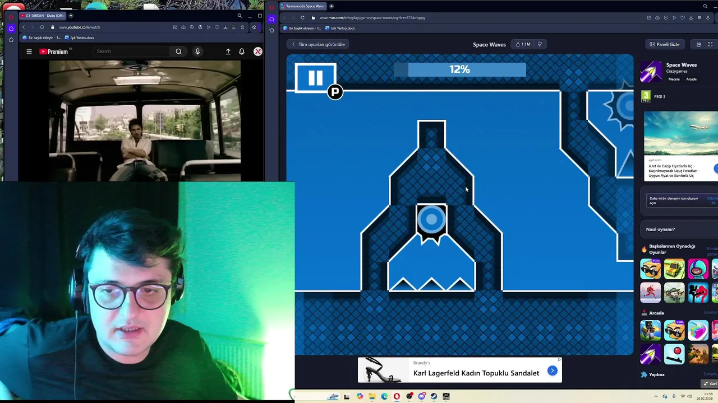The height and width of the screenshot is (403, 718).
Task: Click the arrow on Karl Lagerfeld ad
Action: [553, 371]
